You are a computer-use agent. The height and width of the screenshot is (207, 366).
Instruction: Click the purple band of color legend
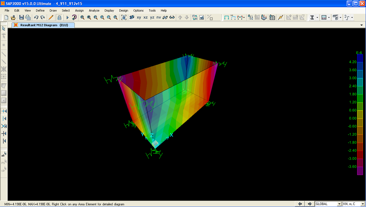coord(360,171)
